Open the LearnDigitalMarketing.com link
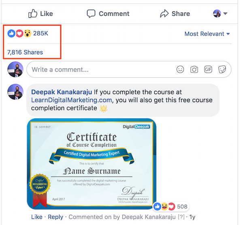Viewport: 243px width, 225px height. coord(71,100)
